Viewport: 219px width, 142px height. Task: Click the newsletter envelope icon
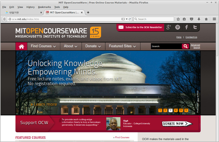tap(121, 27)
